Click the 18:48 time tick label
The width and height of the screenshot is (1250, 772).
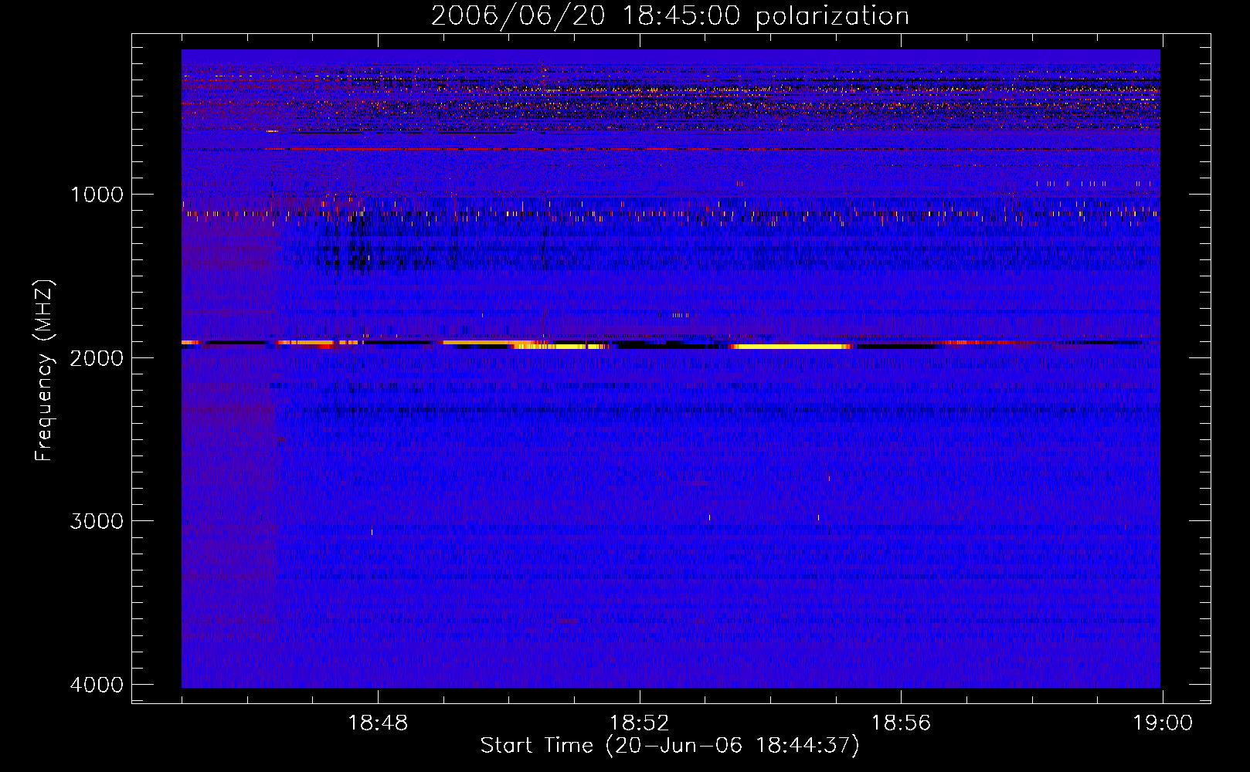point(378,723)
